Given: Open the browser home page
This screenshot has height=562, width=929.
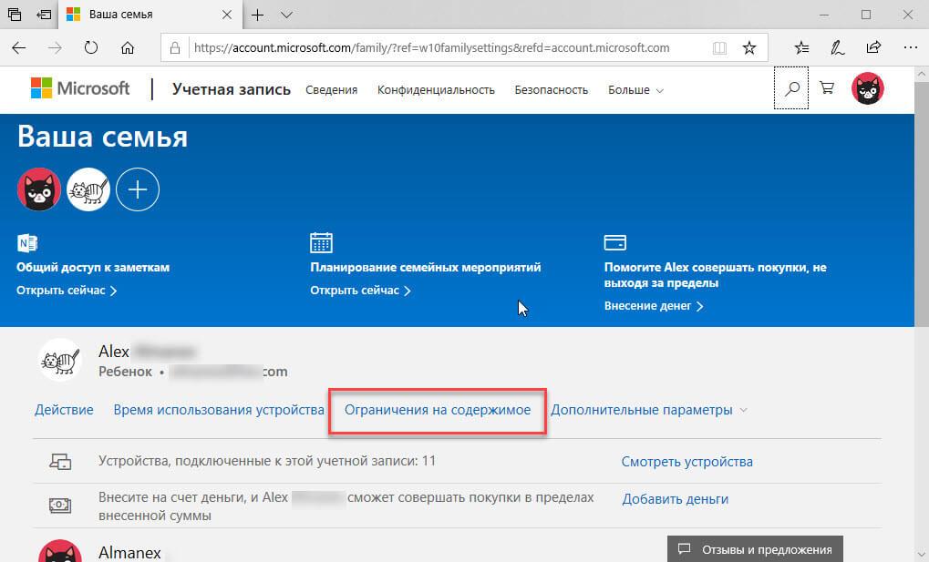Looking at the screenshot, I should tap(128, 48).
